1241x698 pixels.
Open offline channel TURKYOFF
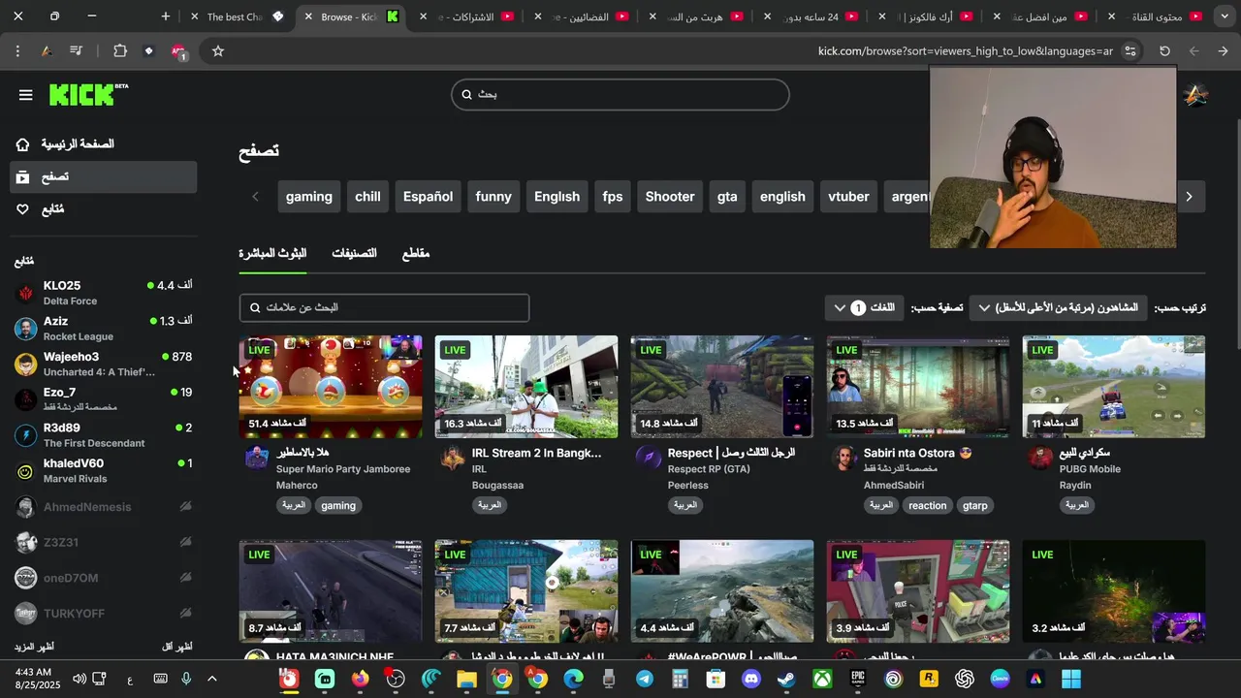104,614
